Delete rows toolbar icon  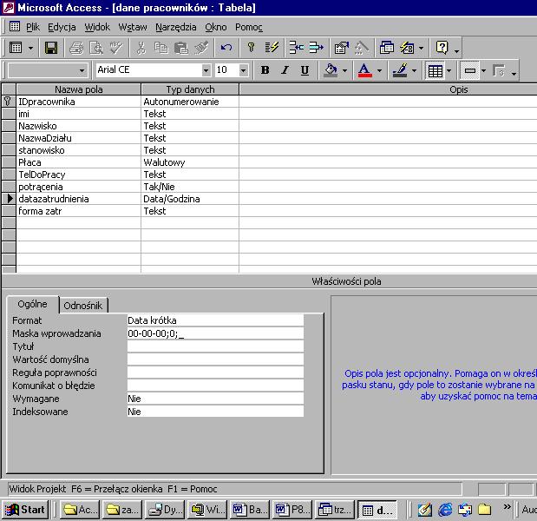[x=316, y=48]
